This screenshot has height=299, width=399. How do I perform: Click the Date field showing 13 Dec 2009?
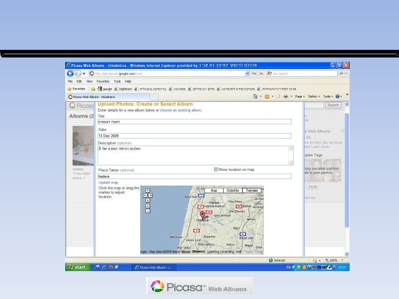(195, 136)
